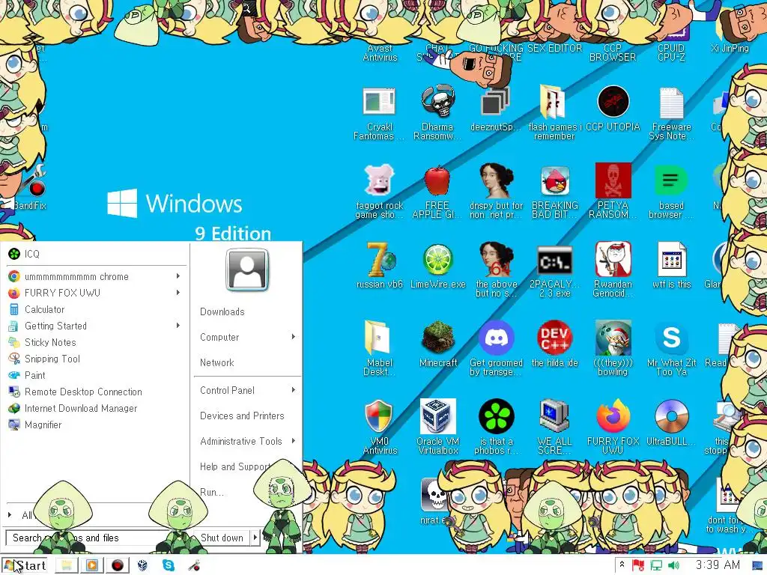Click the volume speaker tray icon
Screen dimensions: 767x575
click(673, 565)
